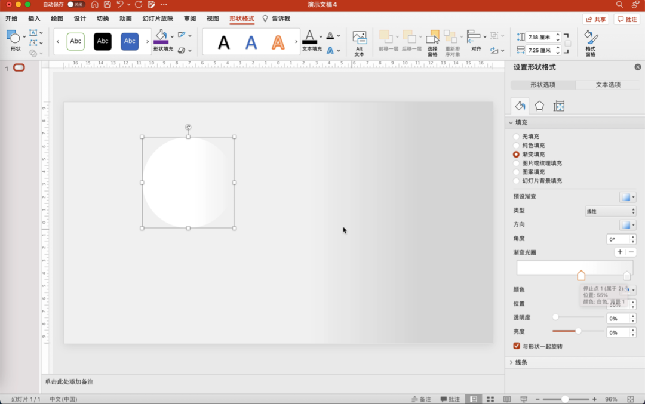This screenshot has height=404, width=645.
Task: Click the 共享 button
Action: tap(595, 19)
